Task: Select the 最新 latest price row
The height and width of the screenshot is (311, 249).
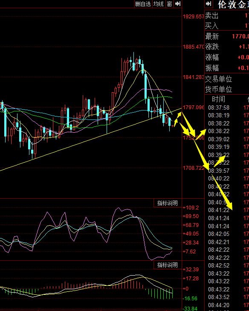Action: pyautogui.click(x=227, y=36)
